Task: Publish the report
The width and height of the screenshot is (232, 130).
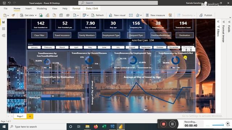Action: 206,15
